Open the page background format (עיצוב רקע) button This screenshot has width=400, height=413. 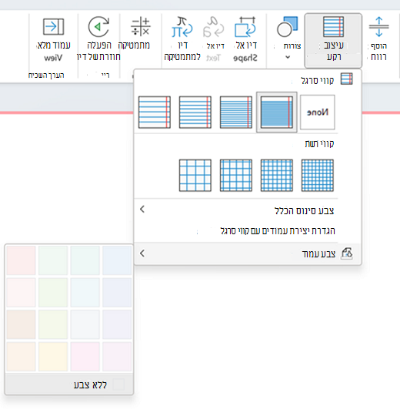tap(333, 40)
